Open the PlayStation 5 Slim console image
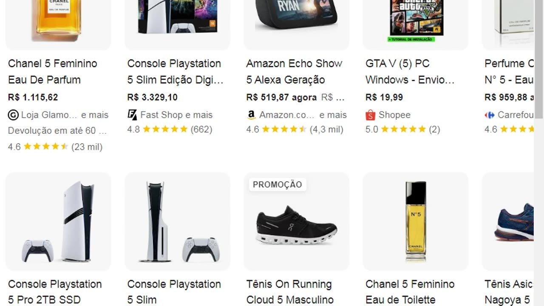Screen dimensions: 544x306 click(x=177, y=221)
